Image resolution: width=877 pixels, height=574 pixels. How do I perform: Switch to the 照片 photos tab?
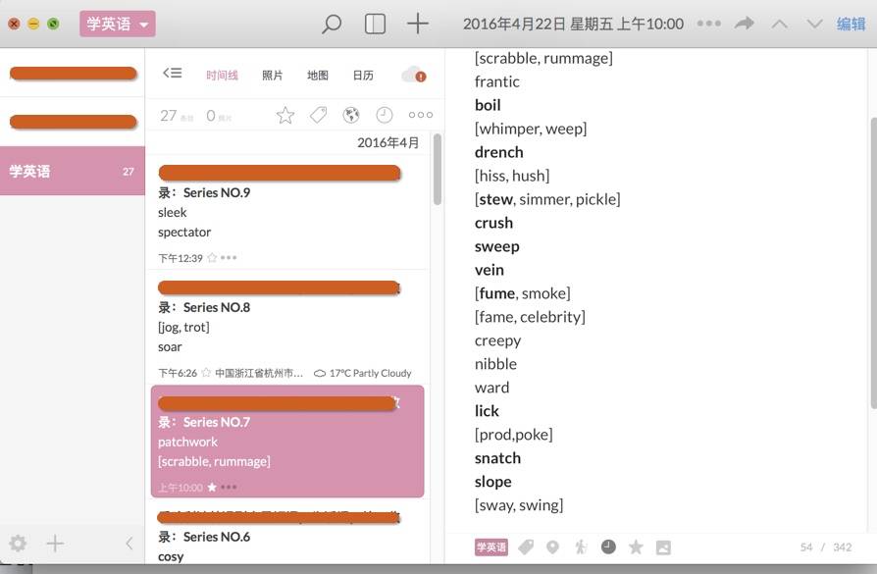tap(272, 76)
